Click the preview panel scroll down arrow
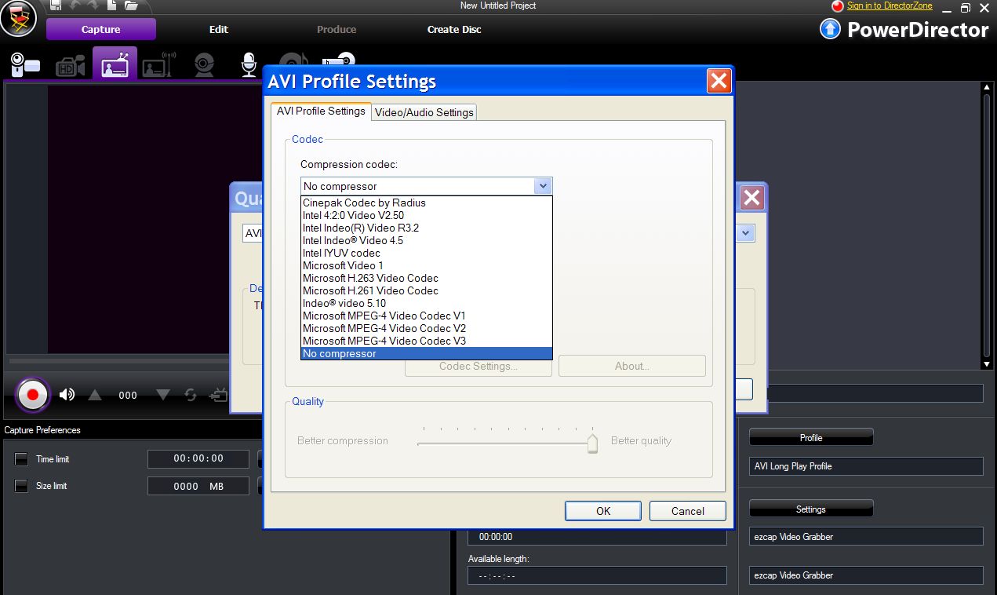 (x=988, y=364)
